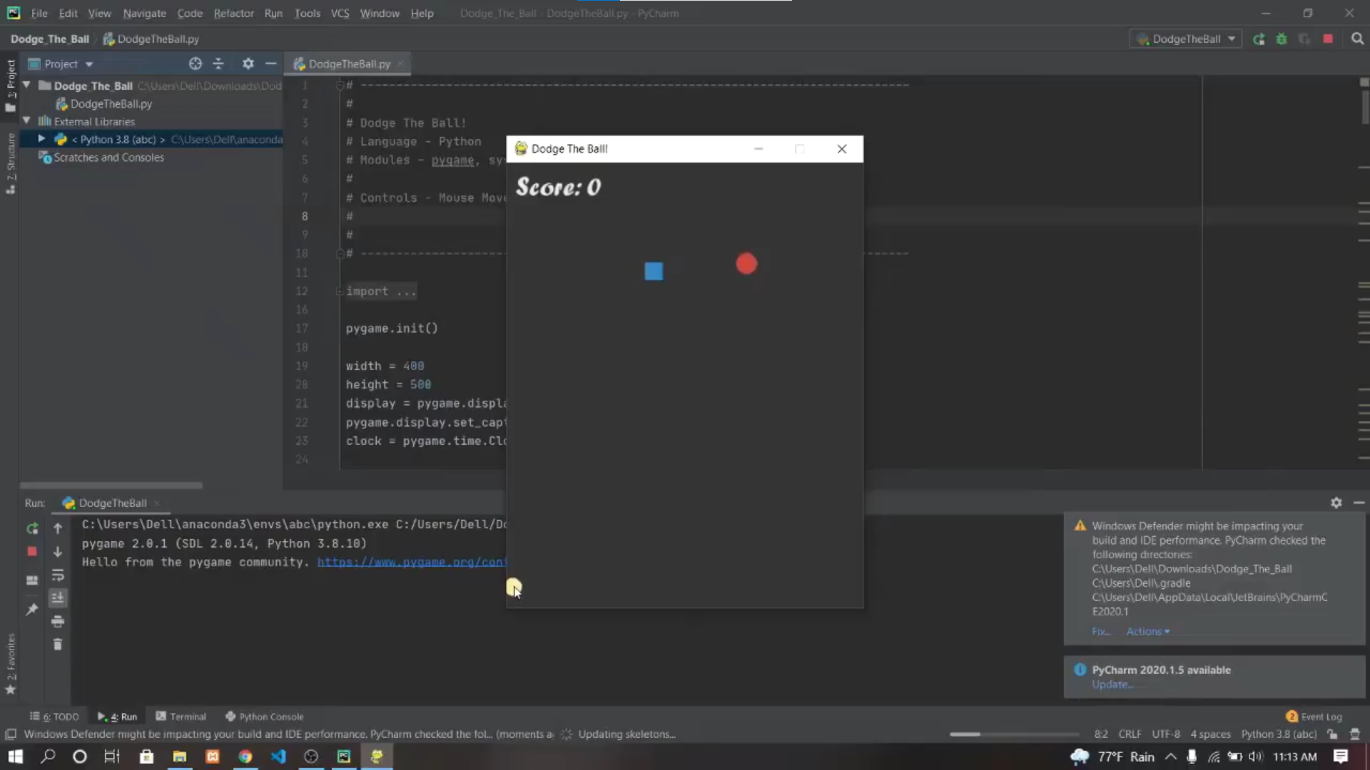Expand the Python 3.8 (abc) library node
This screenshot has height=770, width=1370.
(41, 139)
